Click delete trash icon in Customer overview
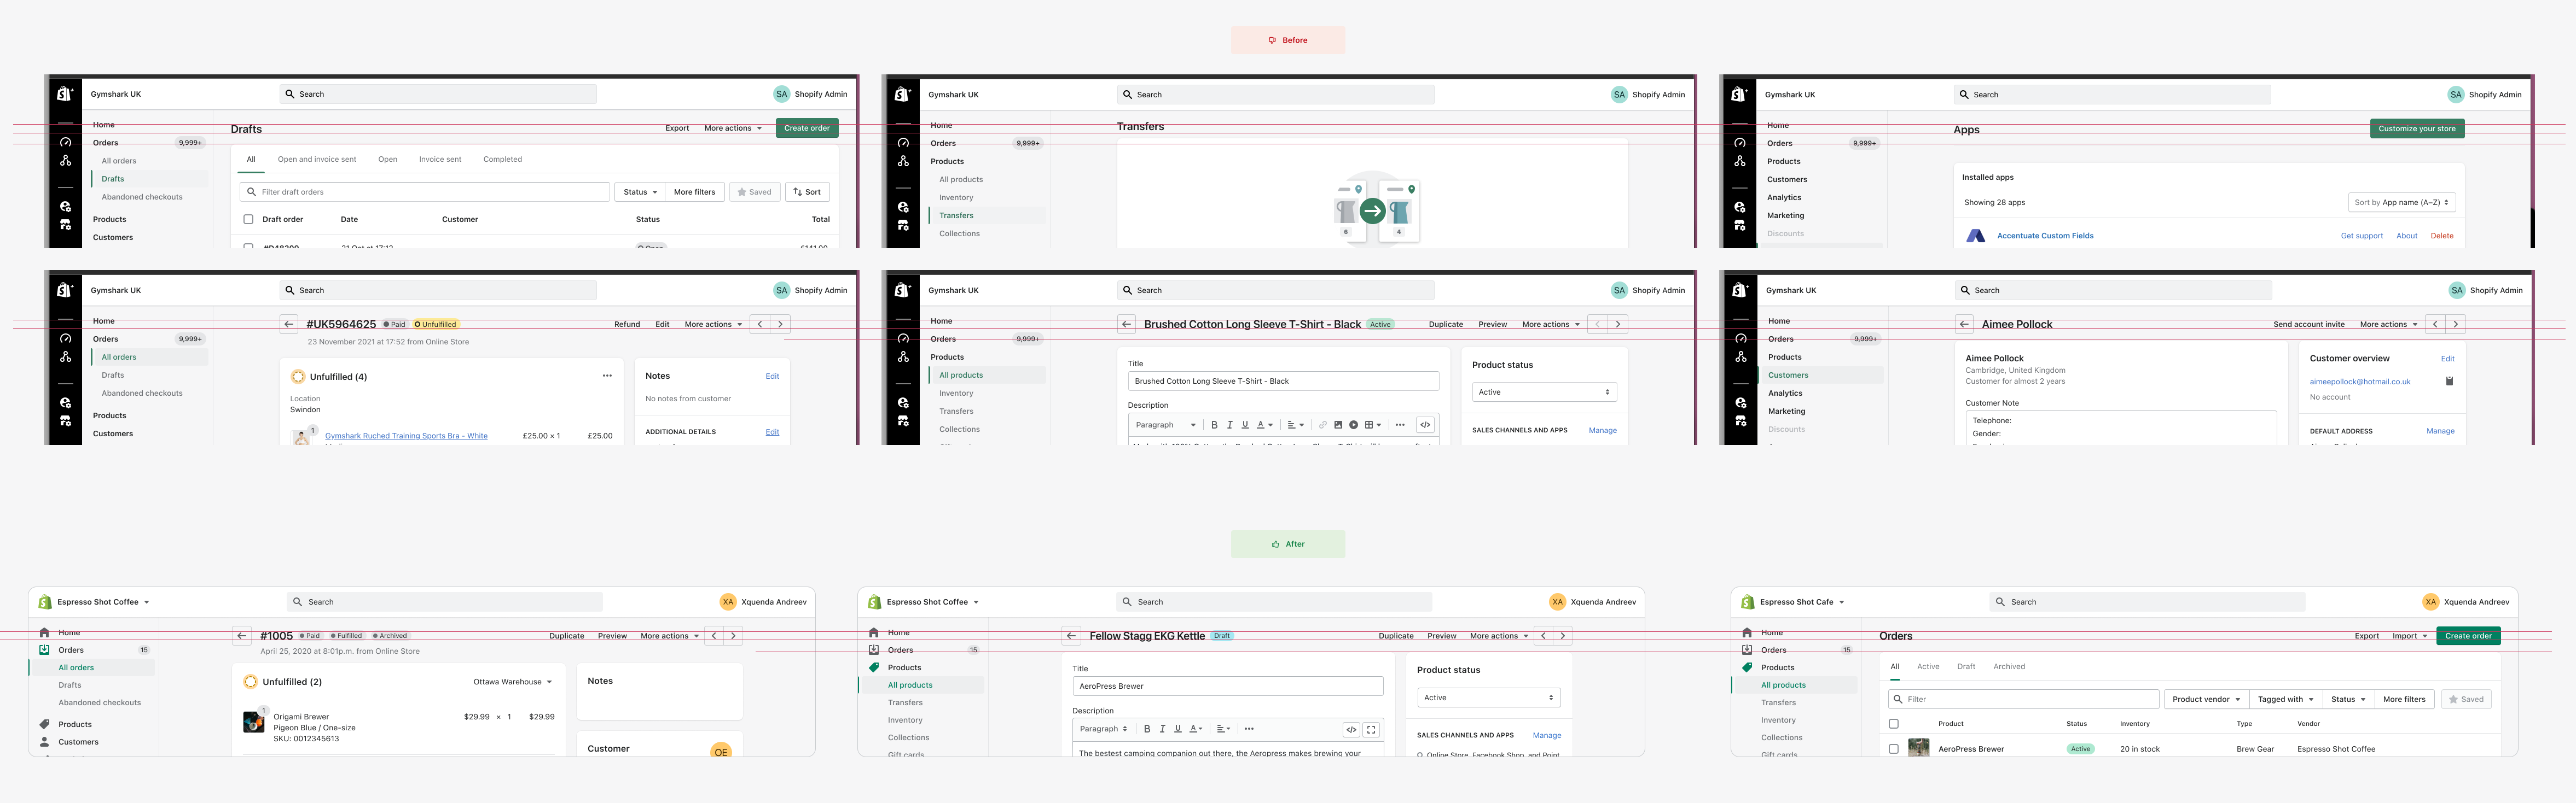The height and width of the screenshot is (803, 2576). tap(2449, 380)
